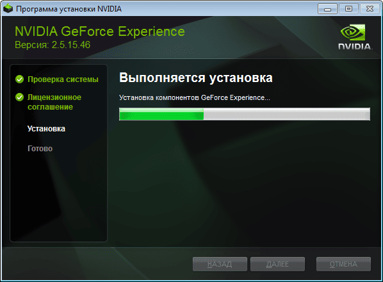Select the Лицензионное соглашение step
The image size is (383, 282).
(x=54, y=102)
